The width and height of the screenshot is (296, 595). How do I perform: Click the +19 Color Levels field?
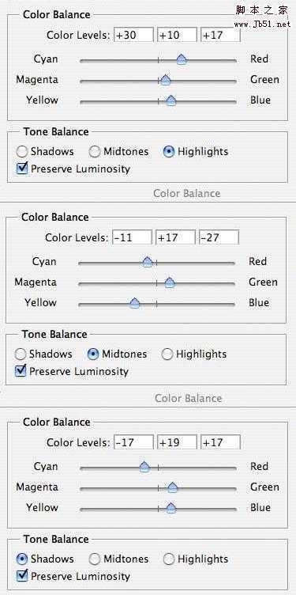point(177,442)
